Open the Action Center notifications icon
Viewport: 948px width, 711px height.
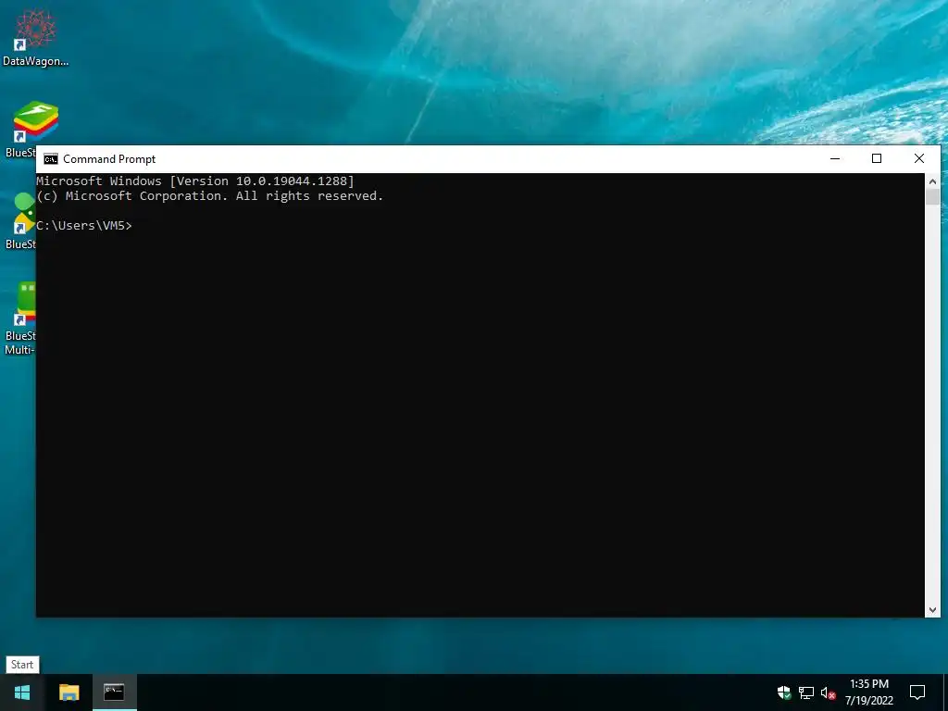pyautogui.click(x=917, y=692)
